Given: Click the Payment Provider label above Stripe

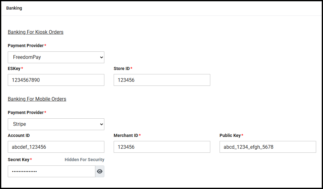Looking at the screenshot, I should tap(26, 112).
